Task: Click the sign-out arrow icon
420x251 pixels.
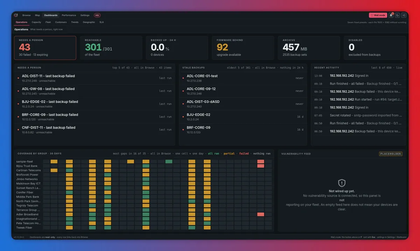Action: click(404, 15)
